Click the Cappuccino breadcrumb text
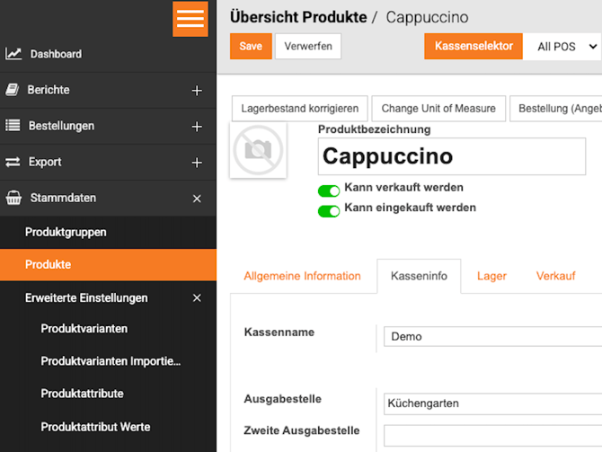Screen dimensions: 602x452 [x=427, y=18]
